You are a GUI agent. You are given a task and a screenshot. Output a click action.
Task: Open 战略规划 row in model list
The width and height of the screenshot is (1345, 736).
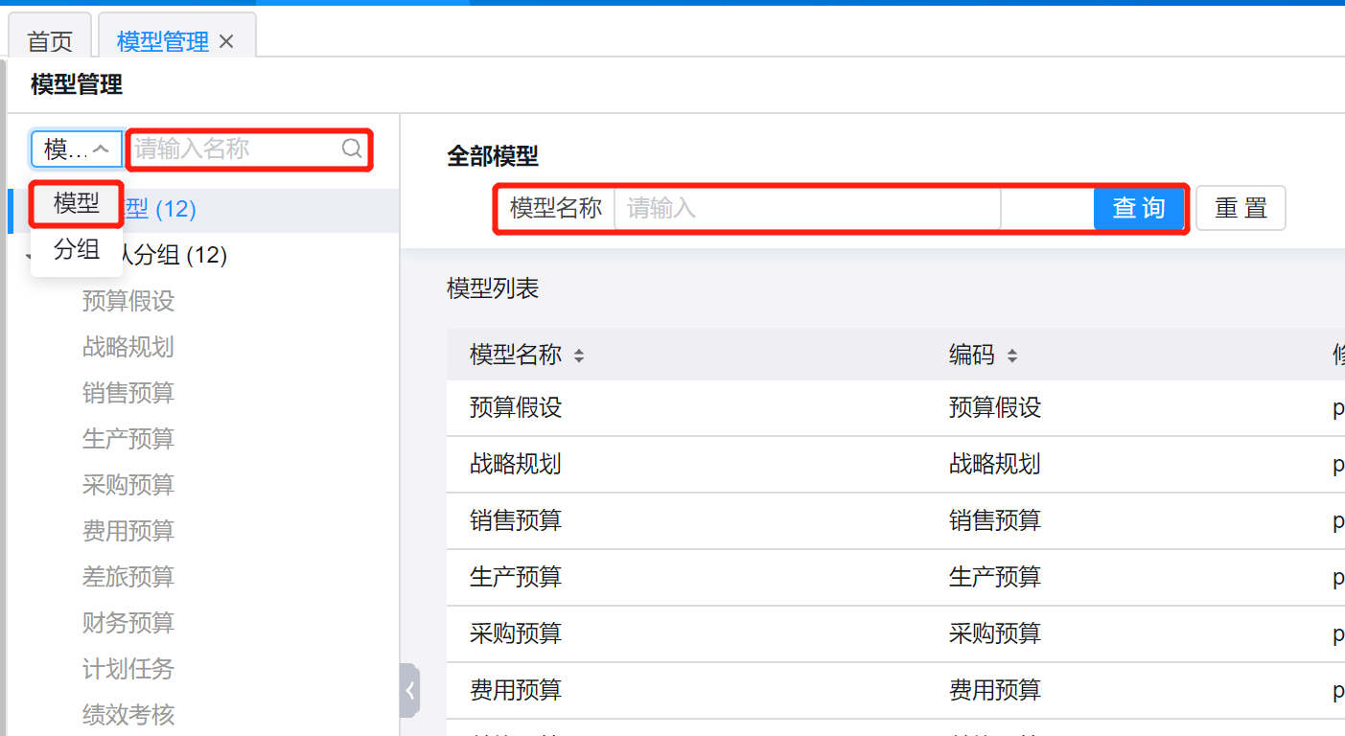click(516, 465)
